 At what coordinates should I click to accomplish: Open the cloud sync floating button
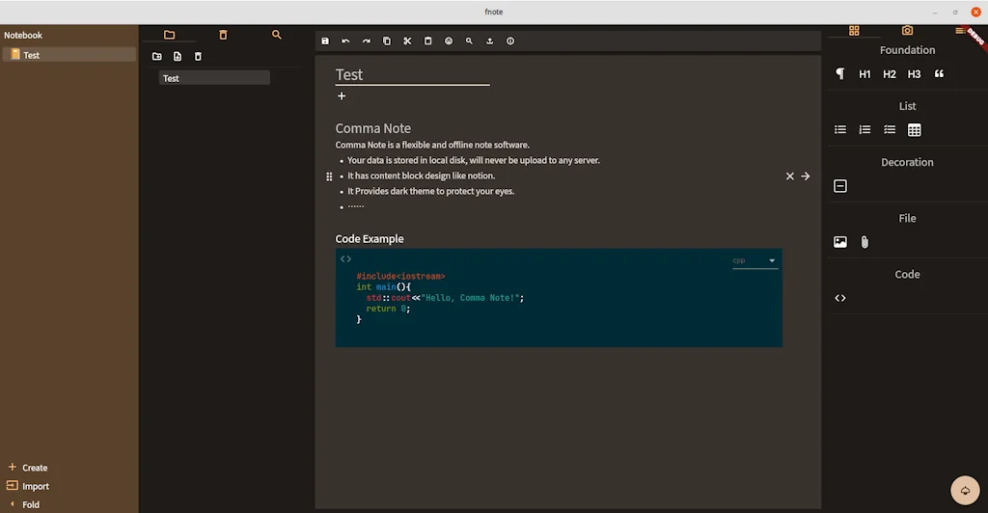[x=965, y=491]
